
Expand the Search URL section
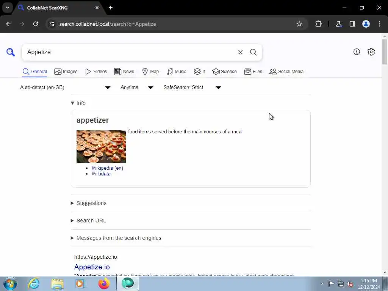88,221
